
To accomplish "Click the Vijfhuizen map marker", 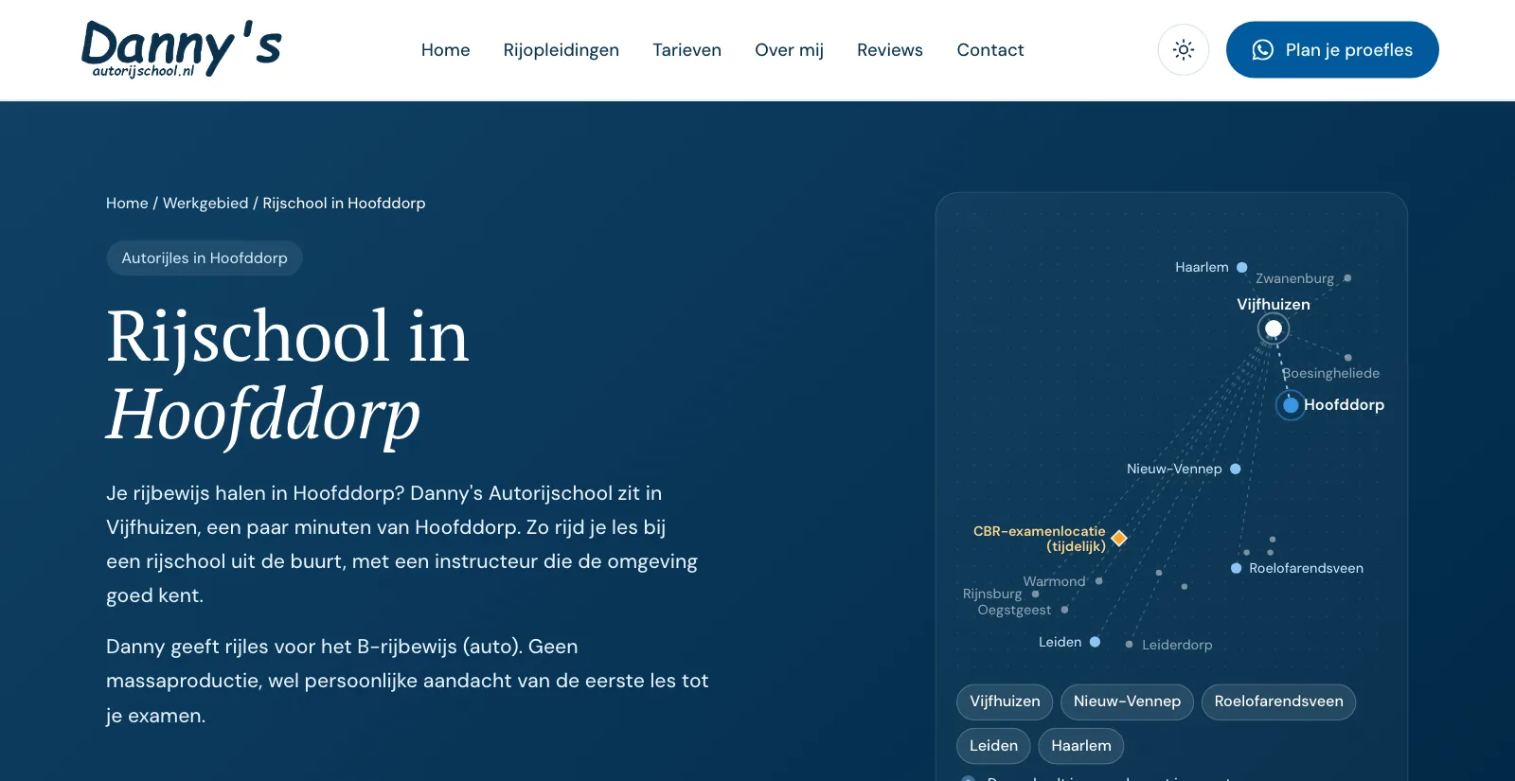I will (x=1274, y=328).
